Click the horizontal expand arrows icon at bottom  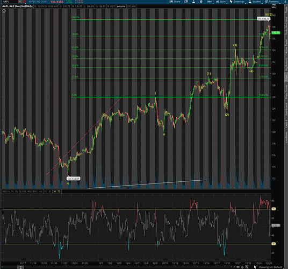pyautogui.click(x=238, y=267)
